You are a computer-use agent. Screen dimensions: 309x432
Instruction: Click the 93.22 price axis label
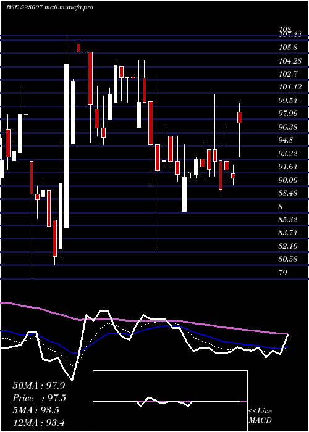coord(288,154)
